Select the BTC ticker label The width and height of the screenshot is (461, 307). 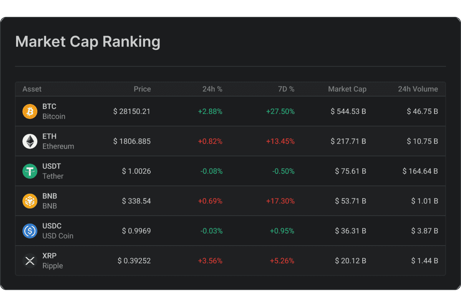coord(49,106)
